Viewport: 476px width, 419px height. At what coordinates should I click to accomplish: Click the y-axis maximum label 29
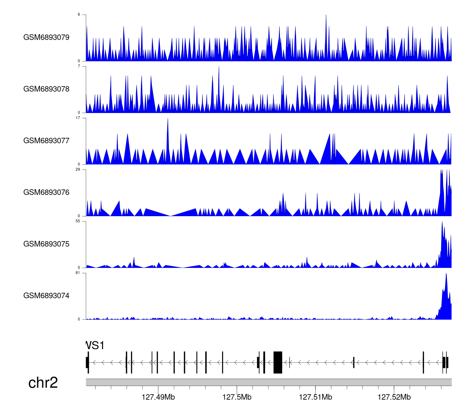click(78, 170)
